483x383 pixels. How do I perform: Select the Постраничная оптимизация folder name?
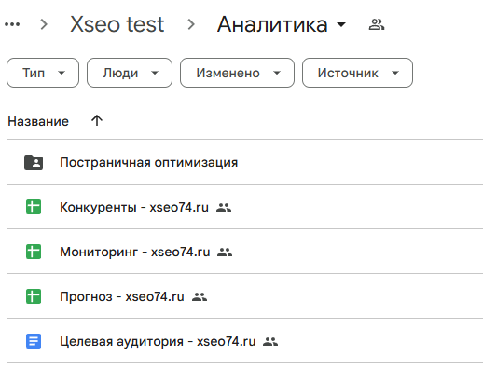pos(149,162)
